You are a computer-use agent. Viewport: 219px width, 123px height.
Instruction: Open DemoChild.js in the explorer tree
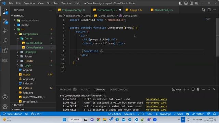tap(34, 43)
